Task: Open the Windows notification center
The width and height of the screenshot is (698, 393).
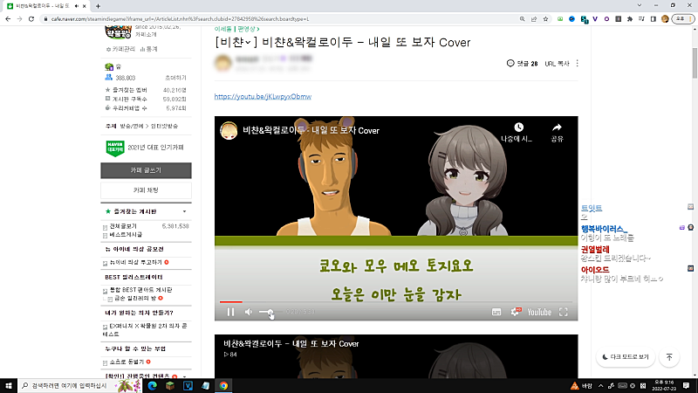Action: [687, 385]
